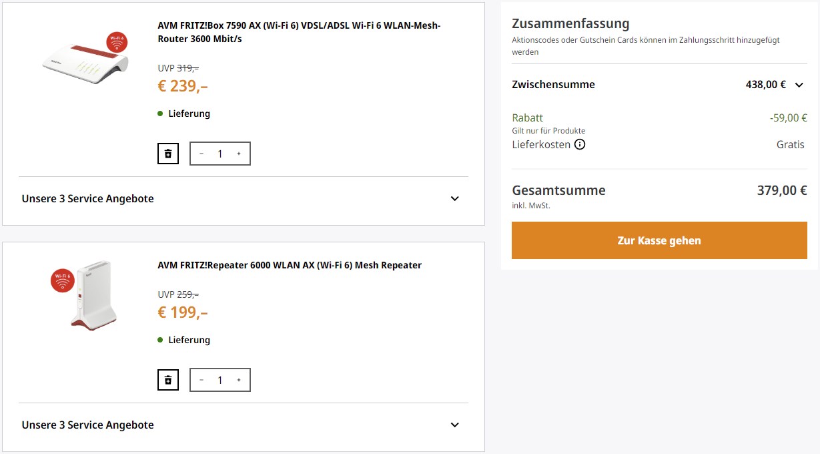
Task: Decrease FRITZ!Repeater 6000 quantity
Action: coord(201,380)
